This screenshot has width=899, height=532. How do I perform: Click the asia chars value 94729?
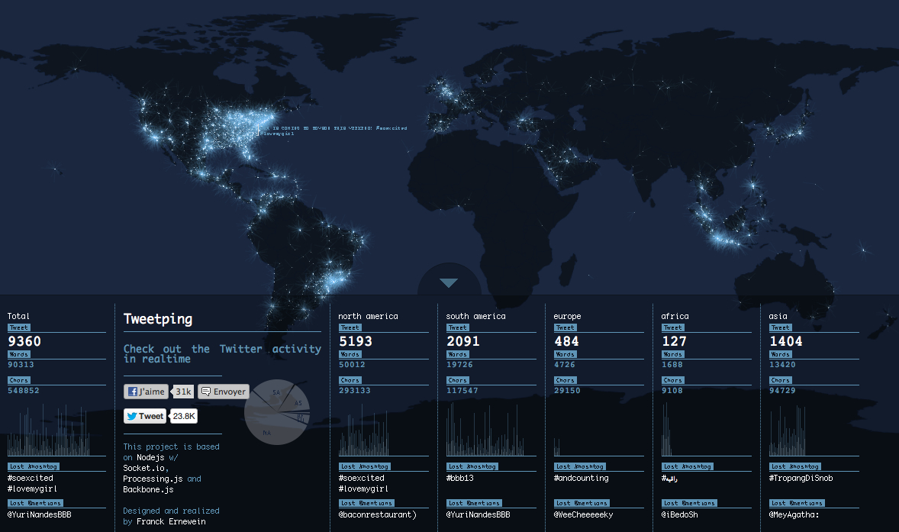pyautogui.click(x=782, y=390)
